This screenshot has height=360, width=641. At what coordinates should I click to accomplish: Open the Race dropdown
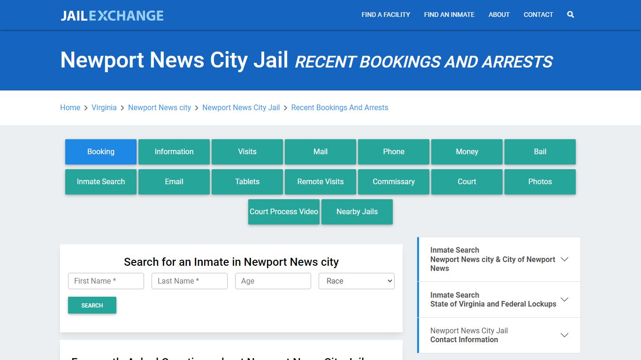357,281
